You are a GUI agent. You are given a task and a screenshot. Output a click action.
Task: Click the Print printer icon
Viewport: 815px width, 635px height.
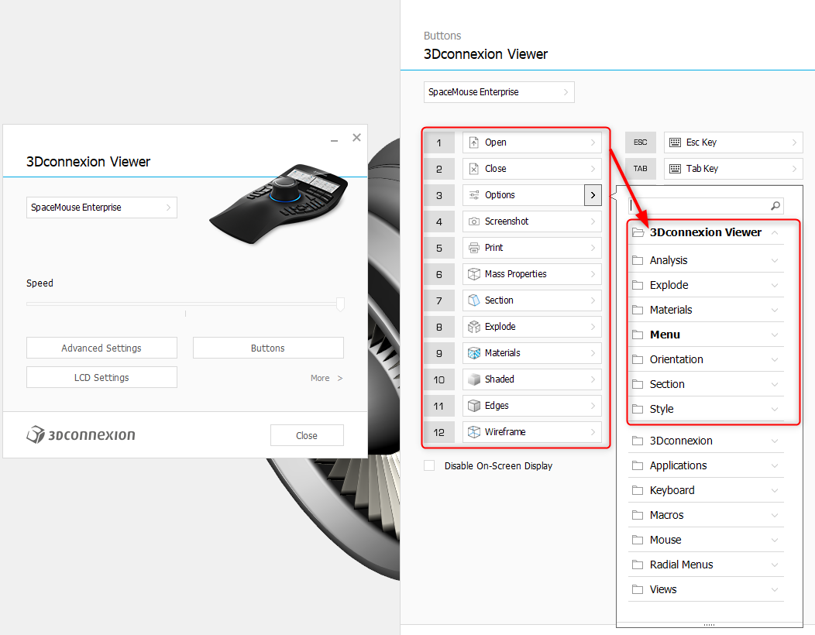coord(473,247)
